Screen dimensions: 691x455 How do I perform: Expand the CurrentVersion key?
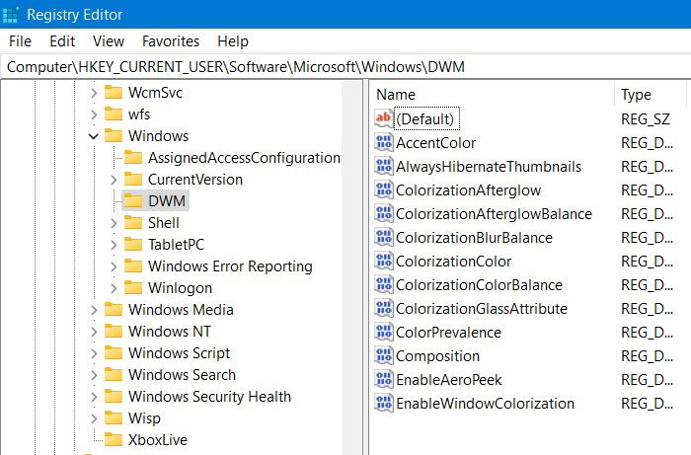pyautogui.click(x=114, y=180)
